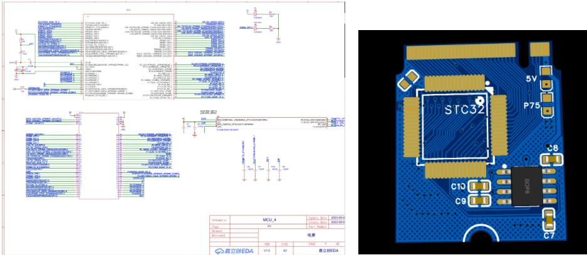Select the large MCU symbol body in the schematic
Screen dimensions: 587x255
pos(129,57)
